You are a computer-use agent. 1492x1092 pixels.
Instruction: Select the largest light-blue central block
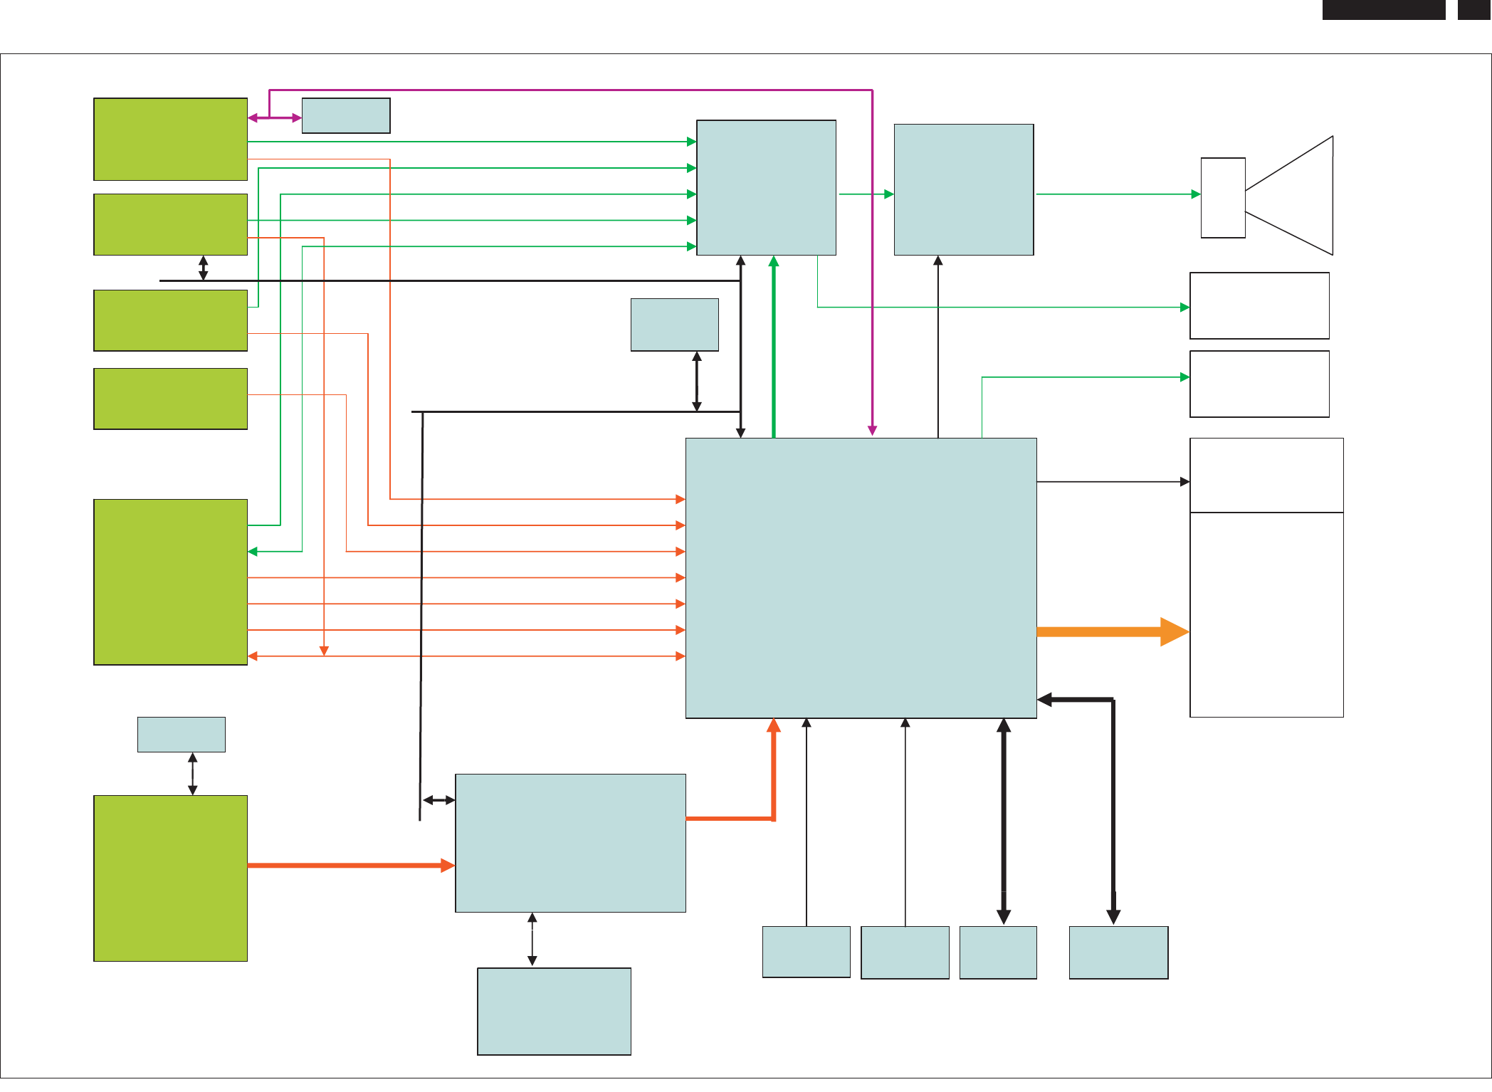(x=861, y=577)
